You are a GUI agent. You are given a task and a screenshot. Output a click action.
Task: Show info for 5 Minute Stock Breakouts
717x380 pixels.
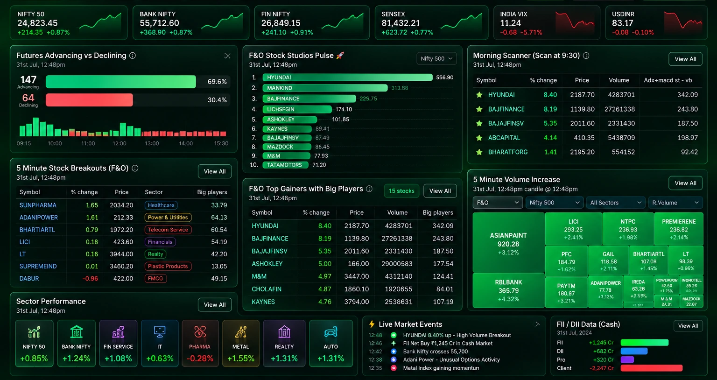click(135, 168)
